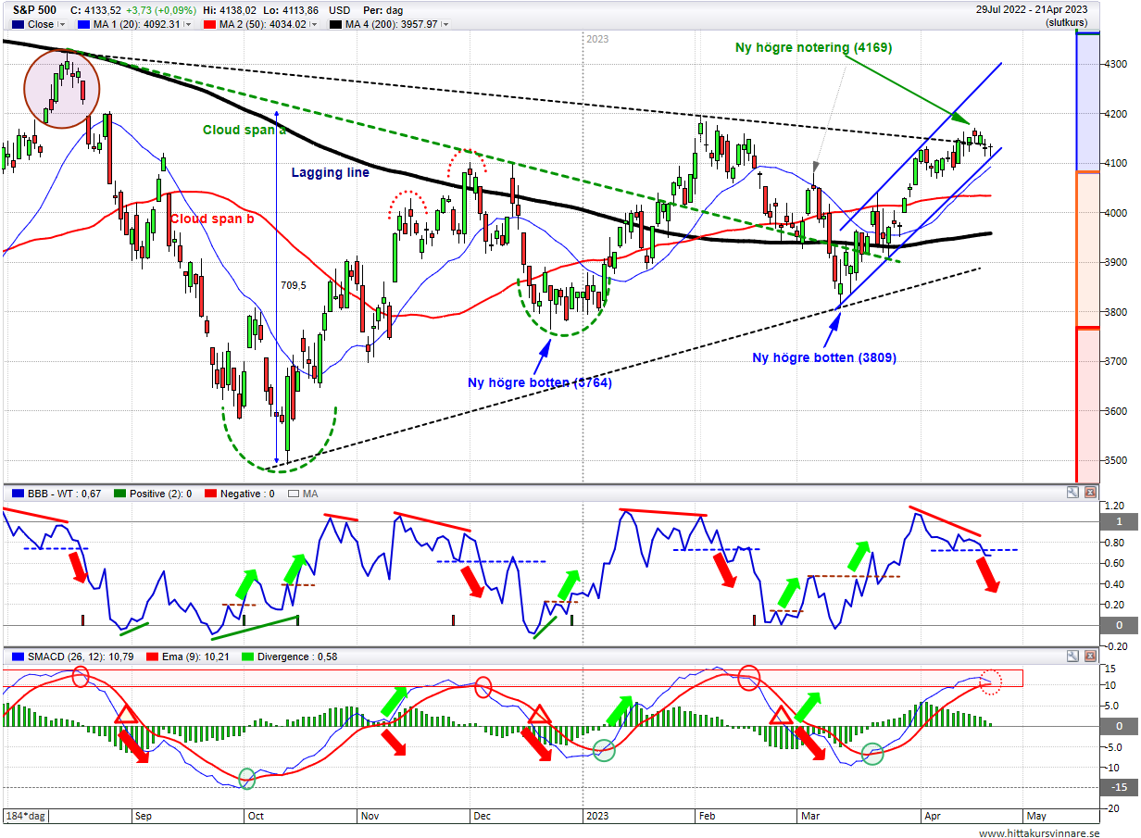The height and width of the screenshot is (838, 1141).
Task: Click the 'Negative : 0' legend label
Action: pyautogui.click(x=249, y=494)
